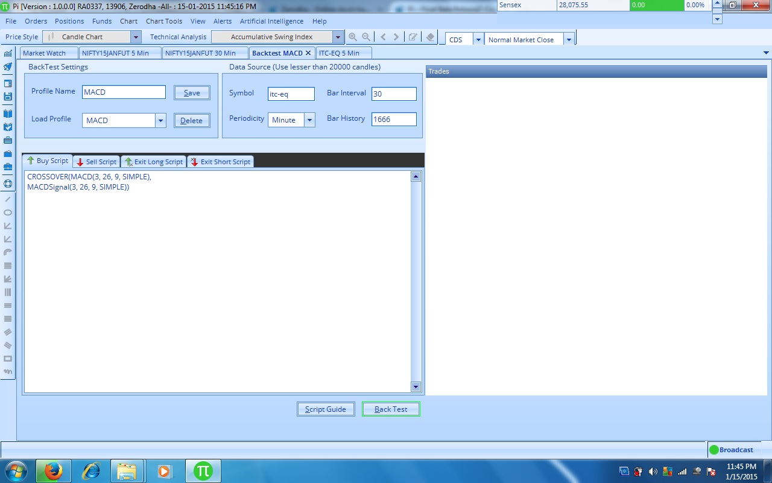Screen dimensions: 772x483
Task: Switch to NIFTY15JANFUT 5 Min tab
Action: (x=120, y=53)
